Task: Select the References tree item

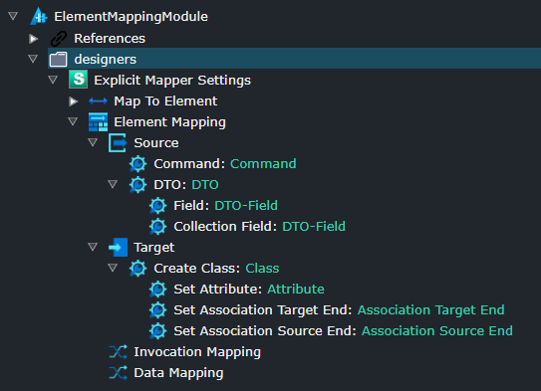Action: point(110,38)
